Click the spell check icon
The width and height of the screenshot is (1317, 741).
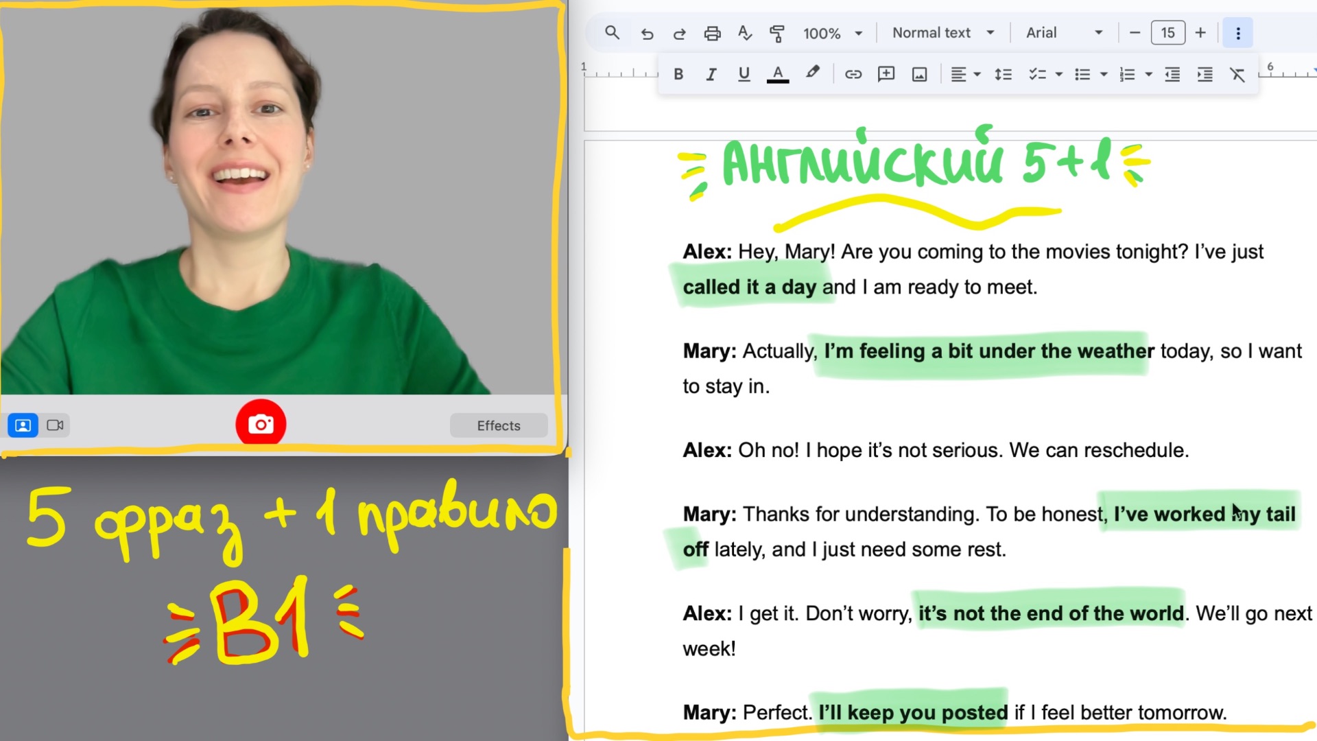point(745,33)
